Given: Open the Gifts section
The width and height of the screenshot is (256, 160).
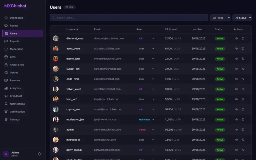Looking at the screenshot, I should pyautogui.click(x=22, y=57).
